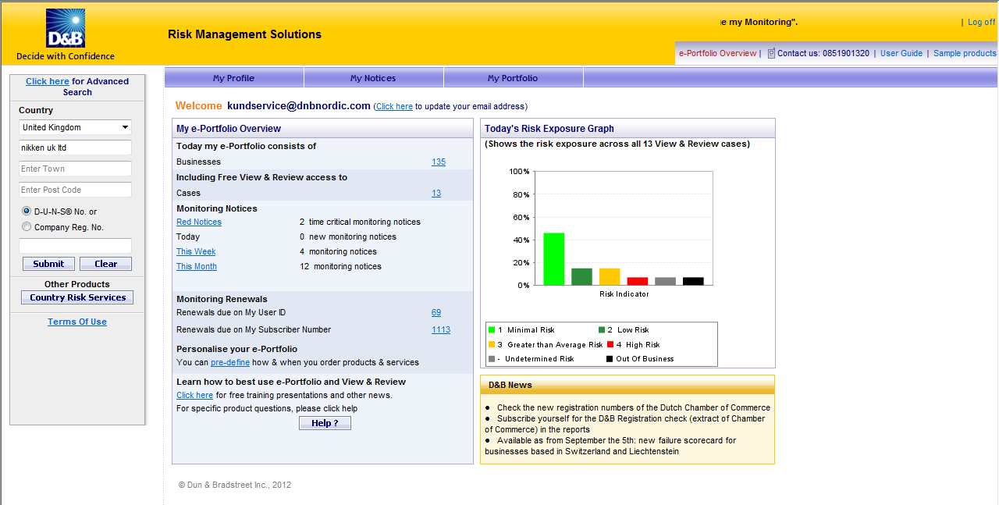Viewport: 999px width, 505px height.
Task: Click the 'Decide with Confidence' tagline
Action: click(x=66, y=56)
